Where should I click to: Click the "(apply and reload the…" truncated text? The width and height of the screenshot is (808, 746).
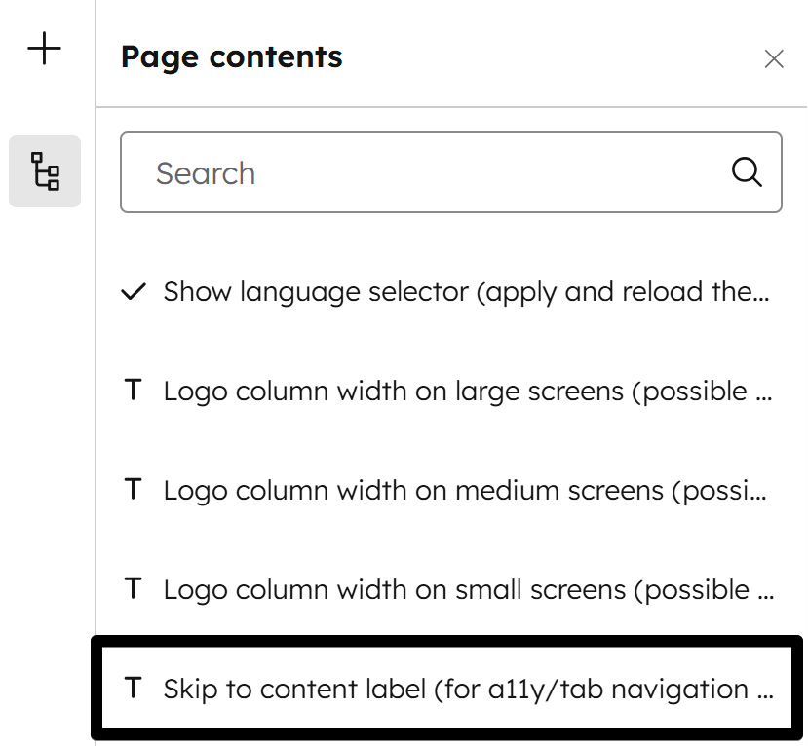click(624, 292)
